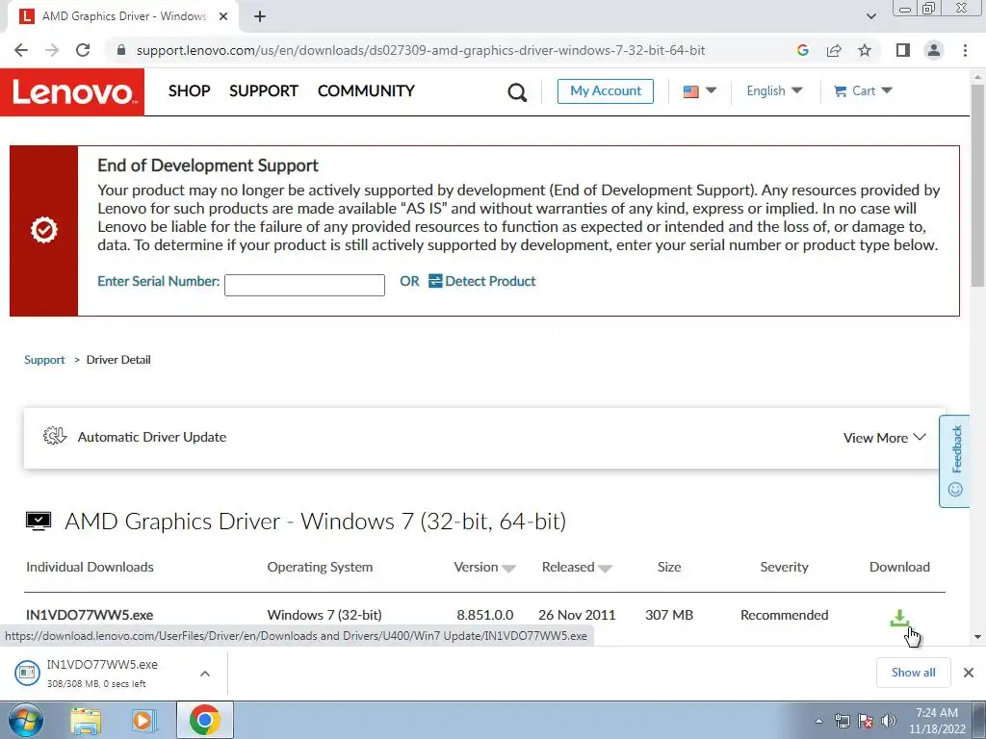Open the Chrome side panel icon
Image resolution: width=986 pixels, height=739 pixels.
tap(903, 50)
